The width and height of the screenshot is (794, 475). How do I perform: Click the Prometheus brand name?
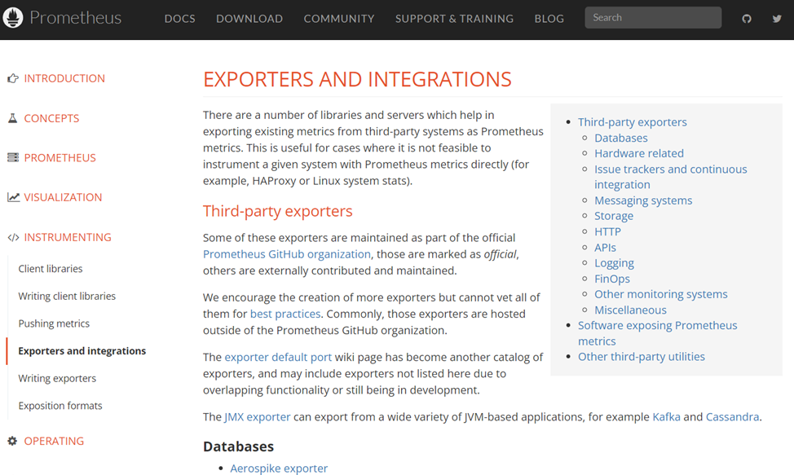coord(76,18)
